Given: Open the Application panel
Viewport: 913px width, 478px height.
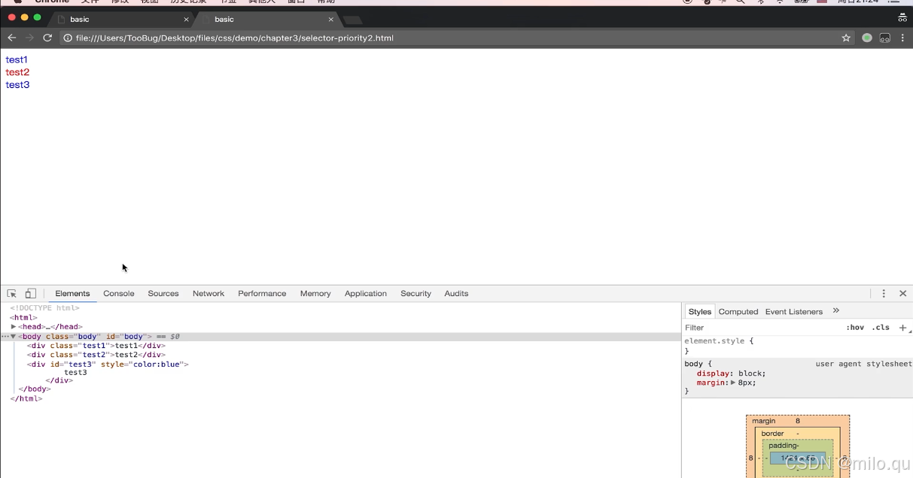Looking at the screenshot, I should point(366,294).
